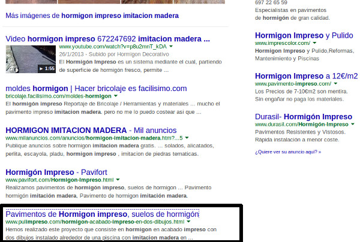Open ad 'Hormigon Impreso a 12€/m2'
Viewport: 360px width, 242px height.
coord(306,76)
